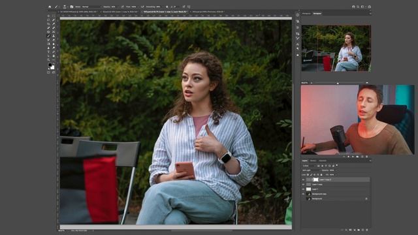Image resolution: width=418 pixels, height=235 pixels.
Task: Select the Move tool
Action: [x=48, y=16]
